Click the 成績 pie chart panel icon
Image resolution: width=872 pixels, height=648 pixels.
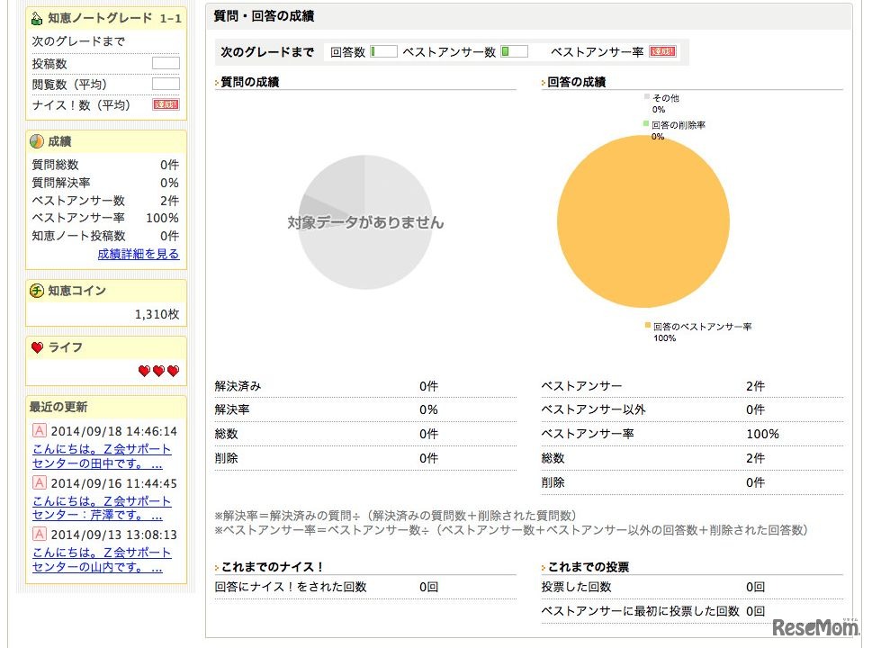pyautogui.click(x=34, y=141)
